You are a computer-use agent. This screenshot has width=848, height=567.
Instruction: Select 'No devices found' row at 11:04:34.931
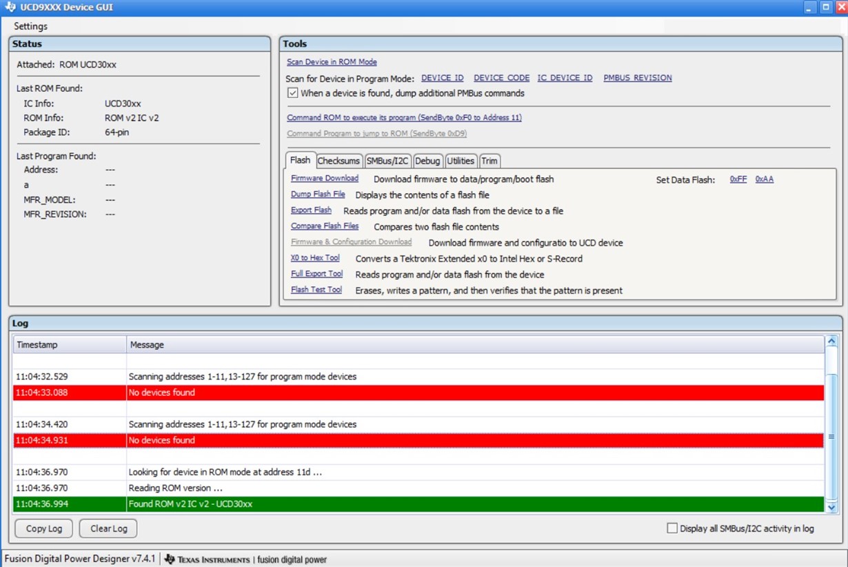(418, 440)
